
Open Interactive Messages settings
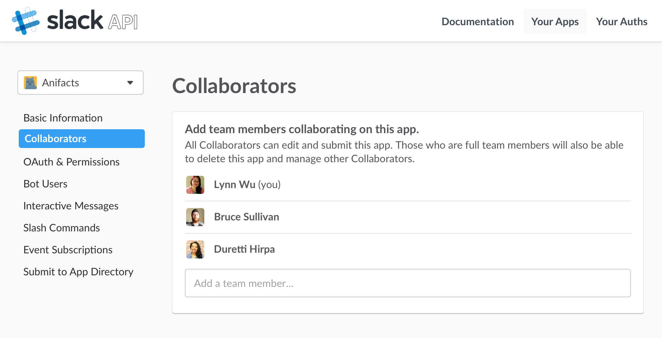click(x=71, y=206)
